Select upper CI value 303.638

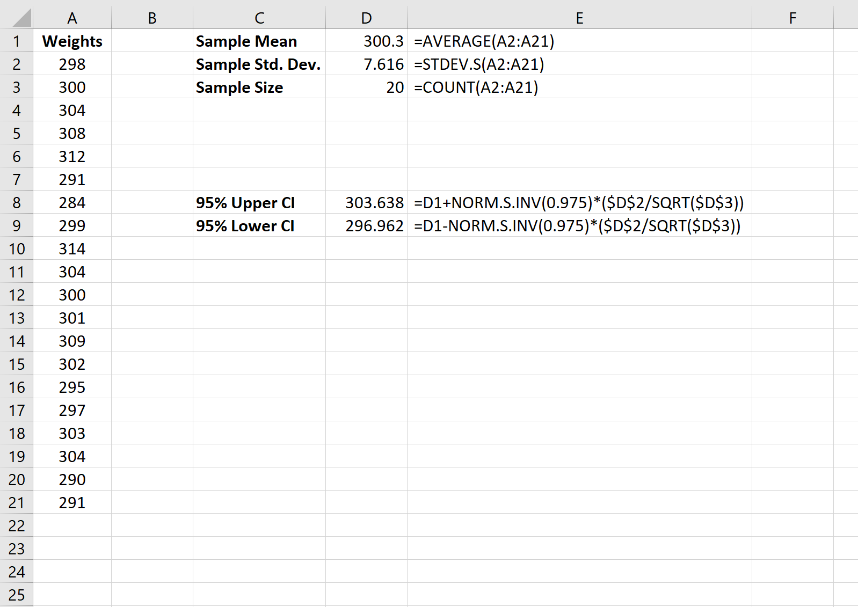coord(366,202)
